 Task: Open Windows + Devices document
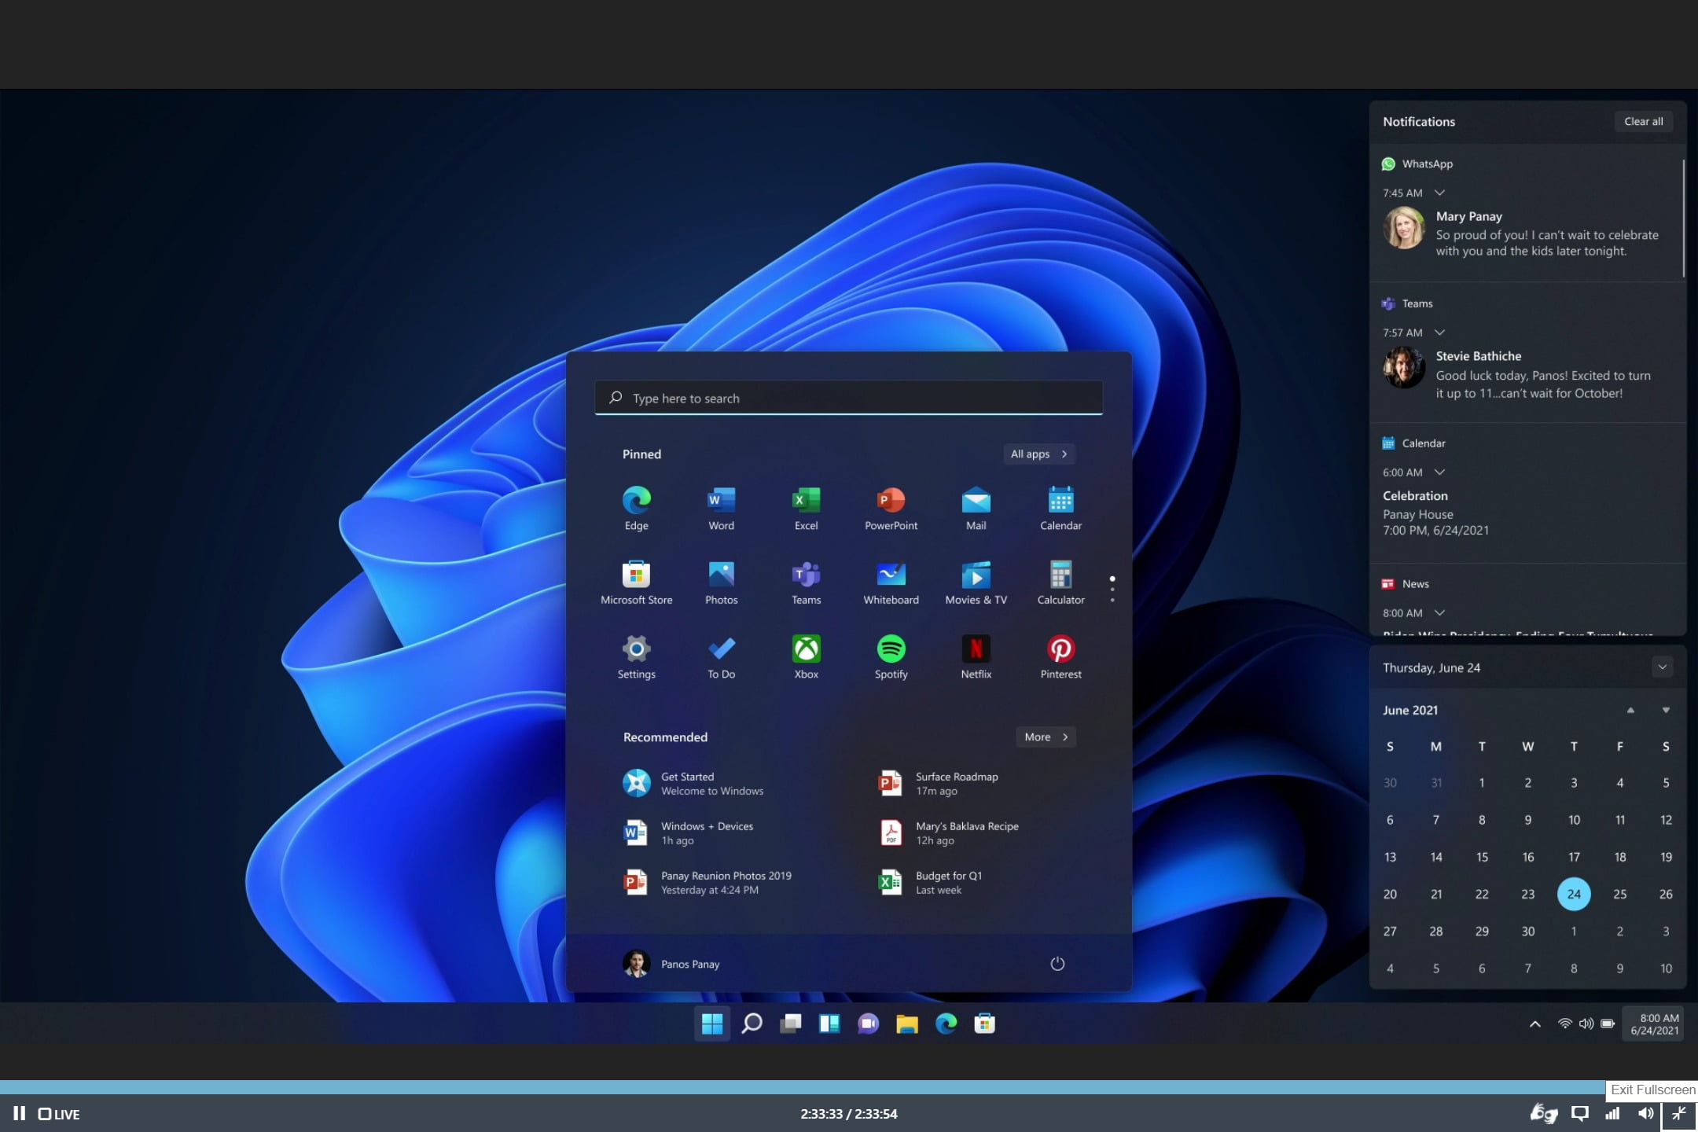(x=688, y=832)
